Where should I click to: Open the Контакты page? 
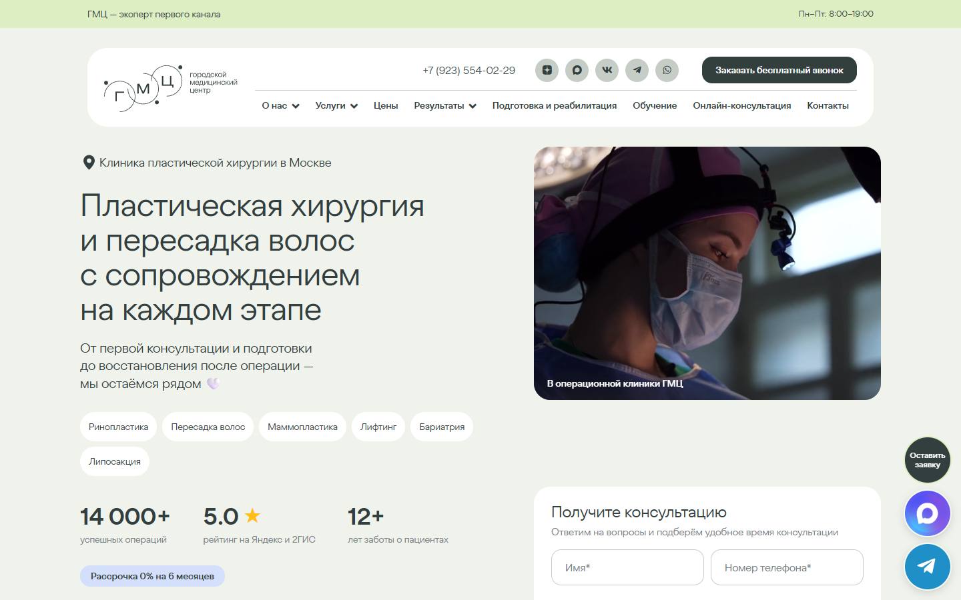pos(828,105)
